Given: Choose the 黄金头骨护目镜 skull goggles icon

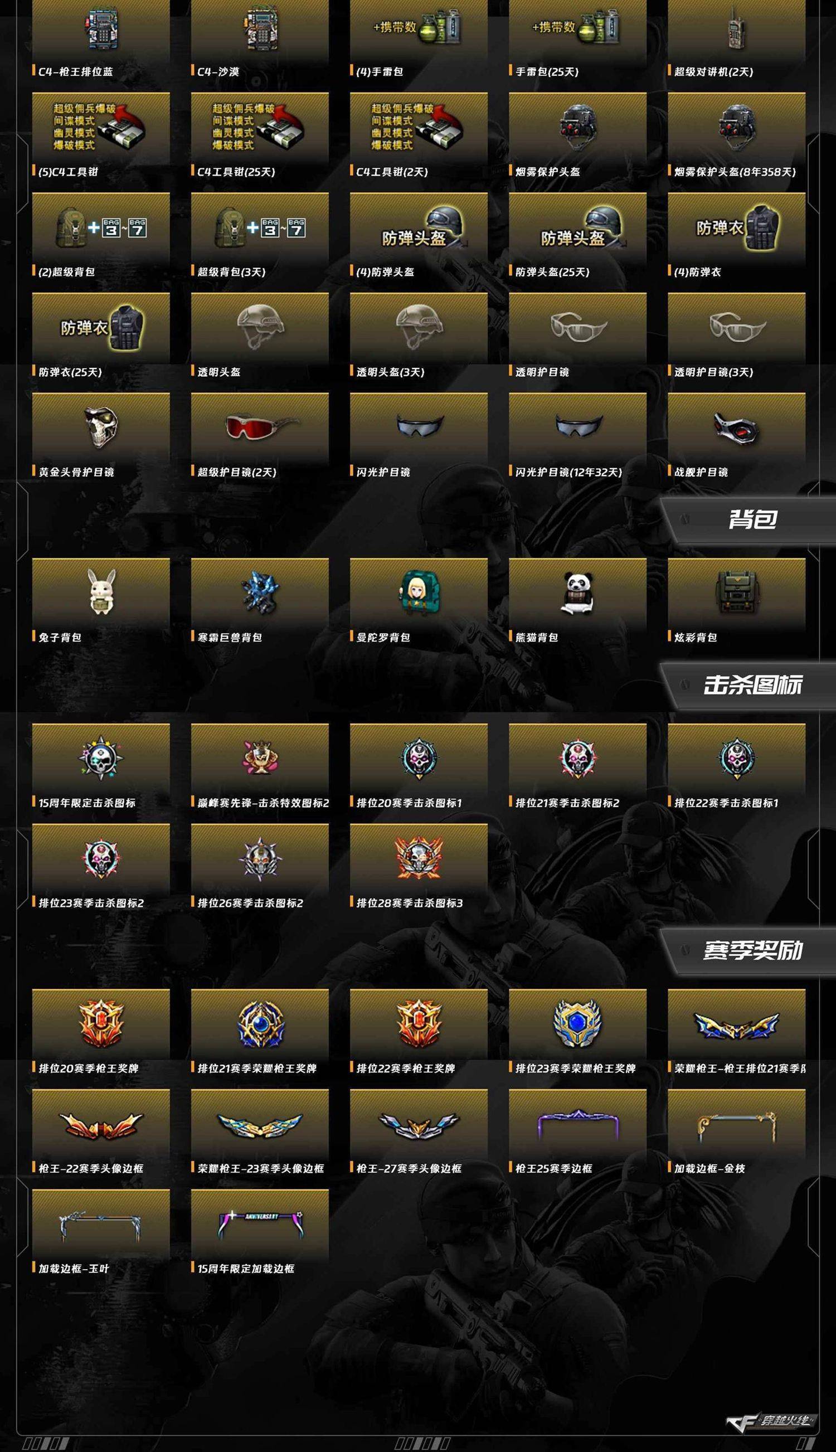Looking at the screenshot, I should (101, 427).
